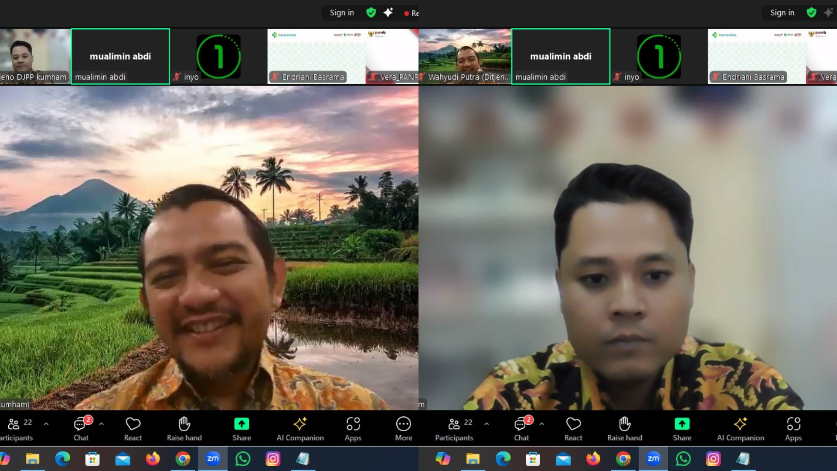Open Apps in left Zoom window

coord(353,430)
